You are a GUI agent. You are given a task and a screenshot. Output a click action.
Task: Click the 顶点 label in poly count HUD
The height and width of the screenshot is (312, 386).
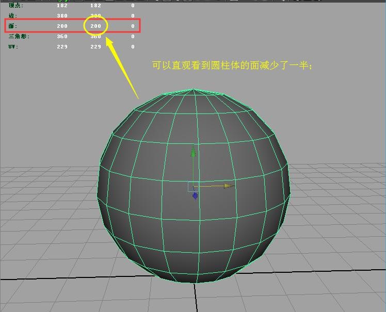click(x=16, y=5)
